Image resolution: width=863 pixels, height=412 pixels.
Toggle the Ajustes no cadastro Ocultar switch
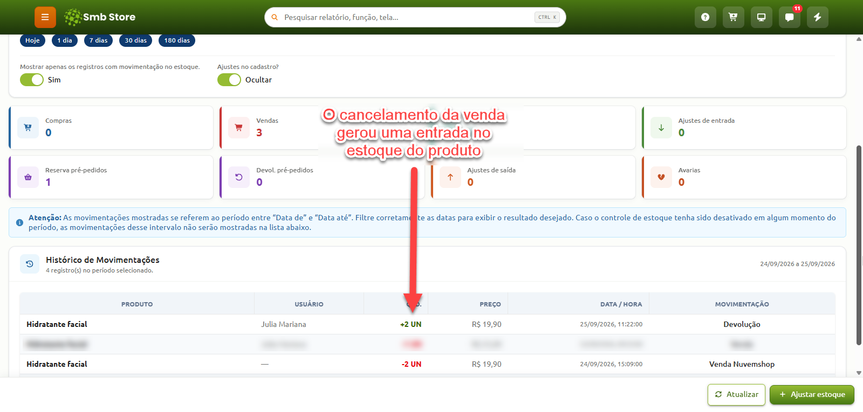tap(229, 80)
